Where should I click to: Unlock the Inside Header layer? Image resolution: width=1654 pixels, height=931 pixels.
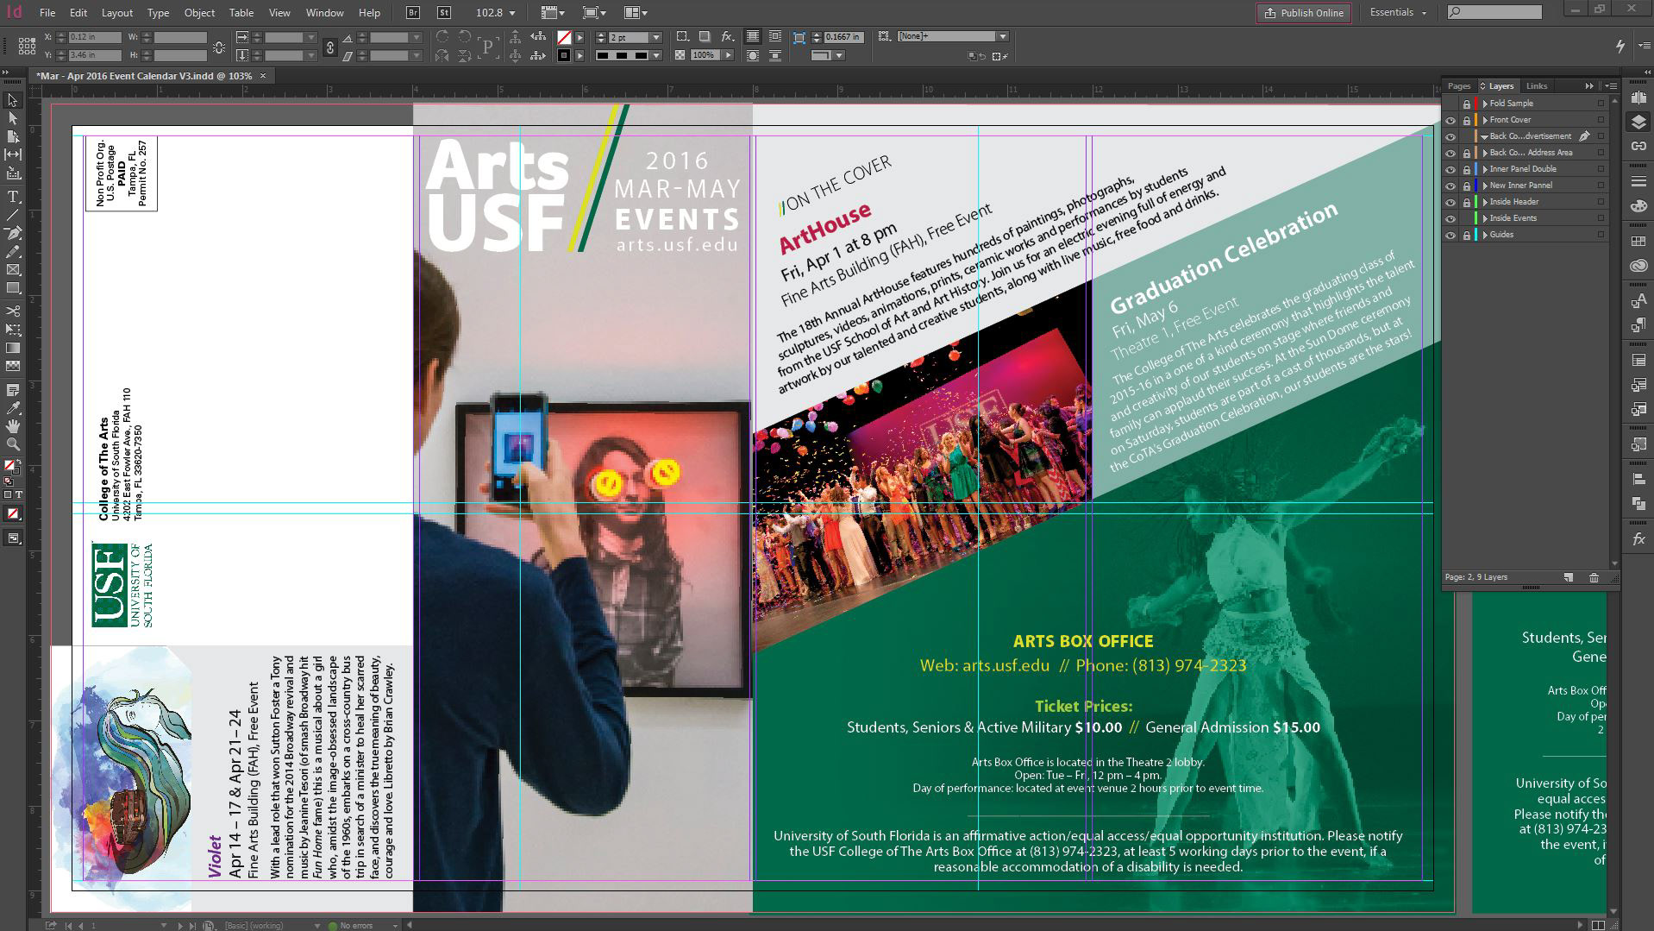tap(1466, 202)
